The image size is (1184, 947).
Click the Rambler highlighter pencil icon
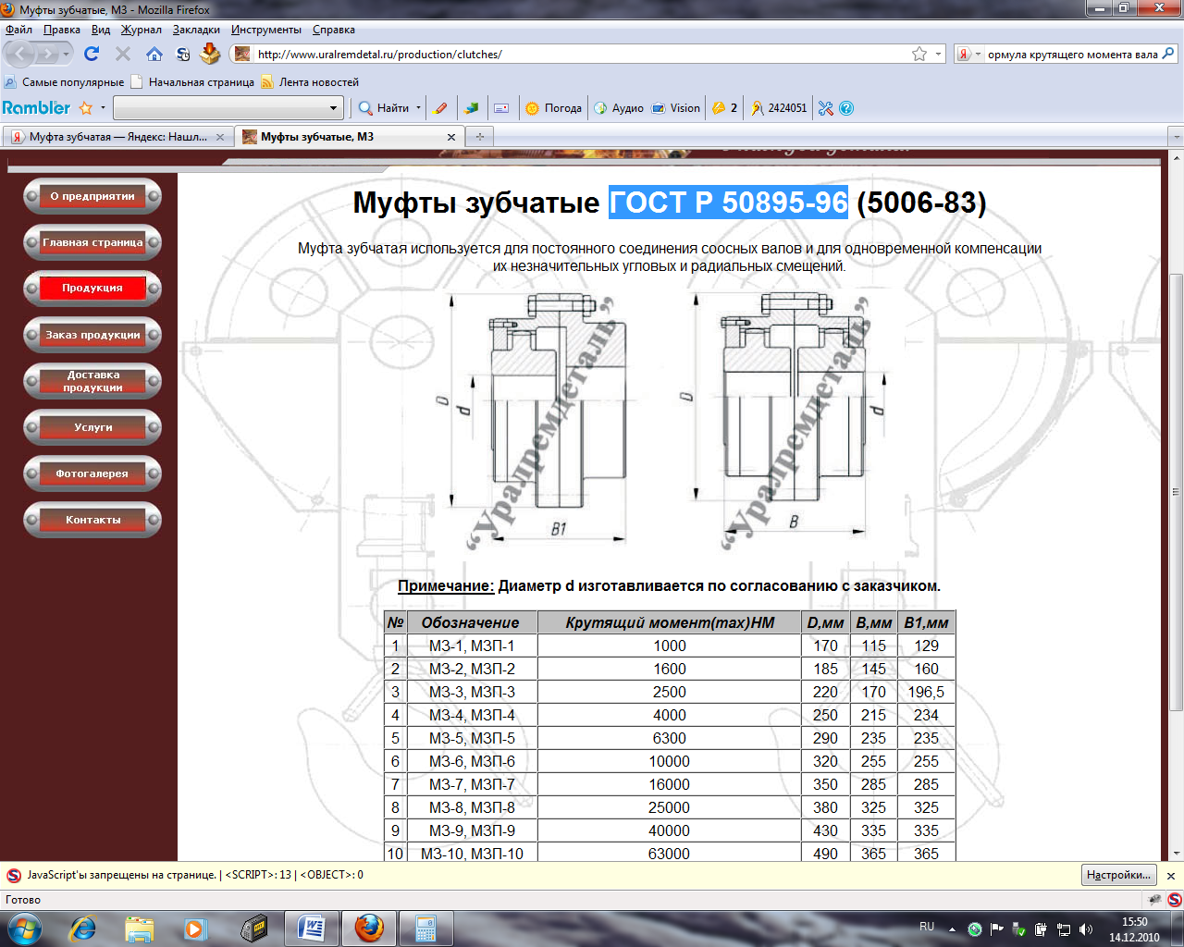(441, 108)
